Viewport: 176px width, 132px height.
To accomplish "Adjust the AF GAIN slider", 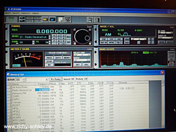I will tap(165, 33).
